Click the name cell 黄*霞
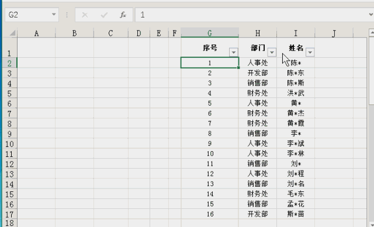 296,123
